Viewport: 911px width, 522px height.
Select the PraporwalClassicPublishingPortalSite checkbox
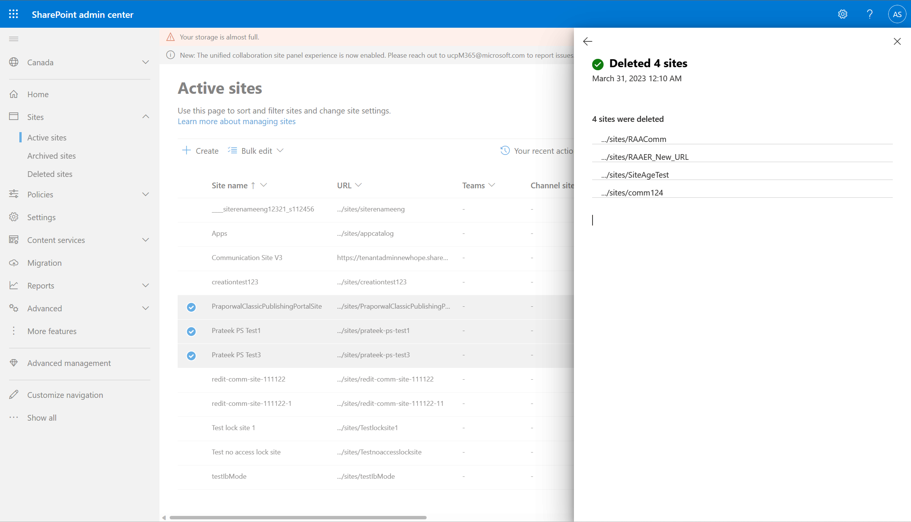191,306
